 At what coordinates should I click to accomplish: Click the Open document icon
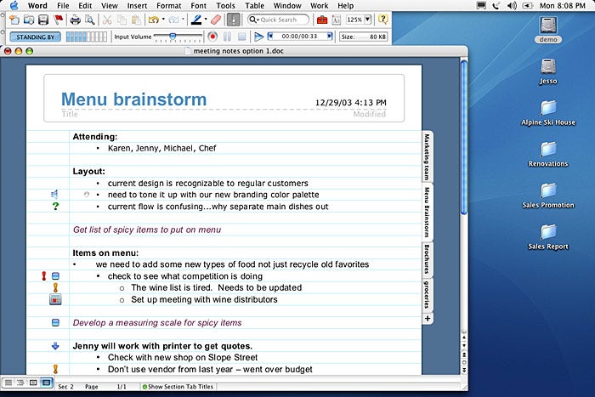[x=29, y=20]
